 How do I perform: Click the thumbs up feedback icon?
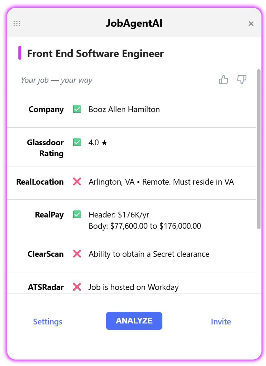[x=223, y=79]
